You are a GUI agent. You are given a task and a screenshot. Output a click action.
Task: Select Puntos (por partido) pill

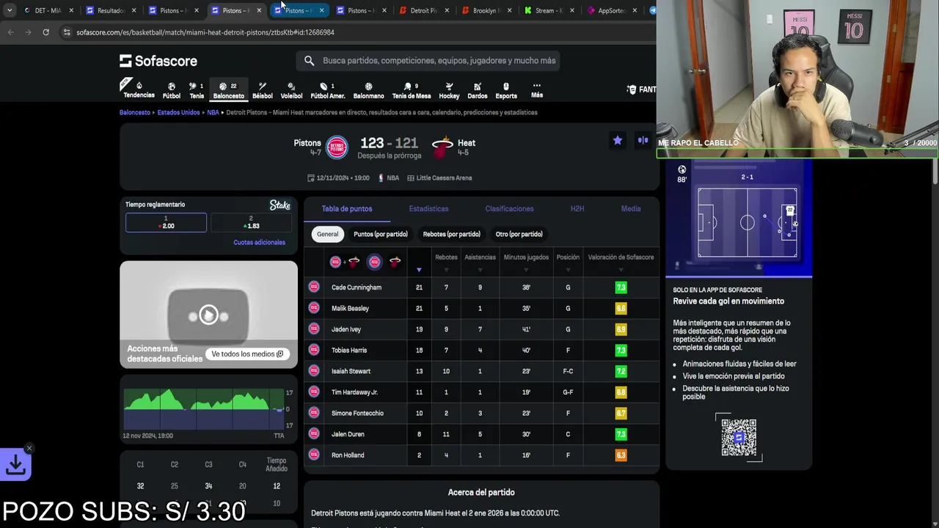click(x=380, y=234)
